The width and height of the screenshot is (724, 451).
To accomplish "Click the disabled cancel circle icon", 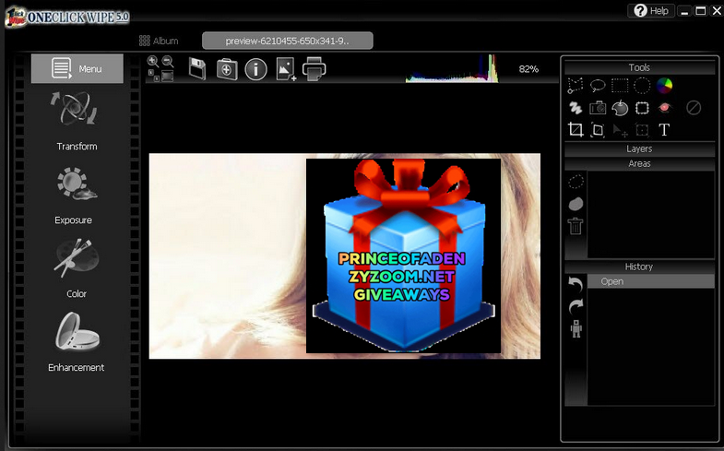I will click(x=694, y=108).
